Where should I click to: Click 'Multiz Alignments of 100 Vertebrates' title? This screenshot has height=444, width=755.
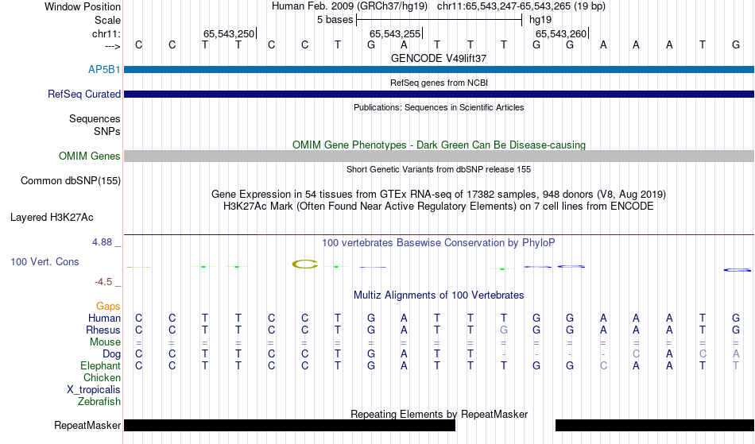click(439, 295)
